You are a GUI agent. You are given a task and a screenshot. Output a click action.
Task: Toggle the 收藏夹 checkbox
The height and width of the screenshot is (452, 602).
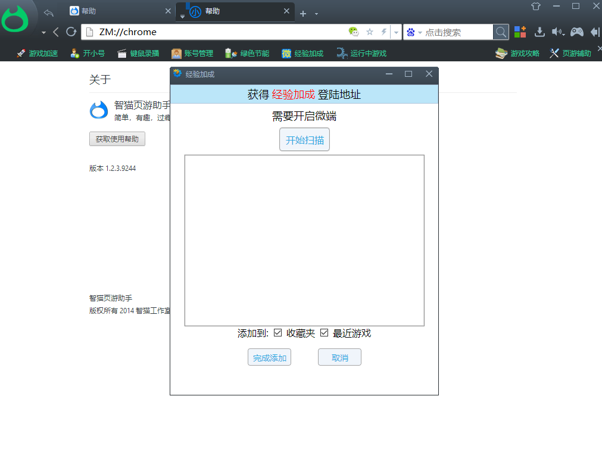pos(277,333)
